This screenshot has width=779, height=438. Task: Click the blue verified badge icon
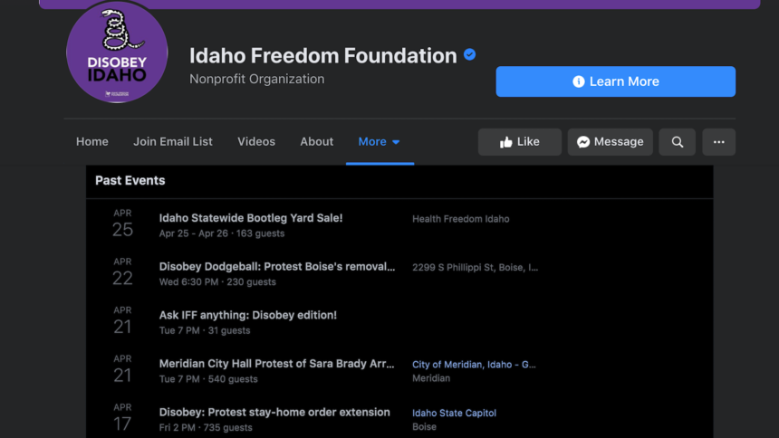pos(469,55)
